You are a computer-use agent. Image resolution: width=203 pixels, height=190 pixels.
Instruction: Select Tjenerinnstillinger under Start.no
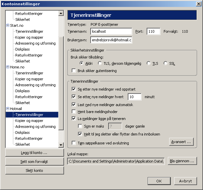(29, 31)
